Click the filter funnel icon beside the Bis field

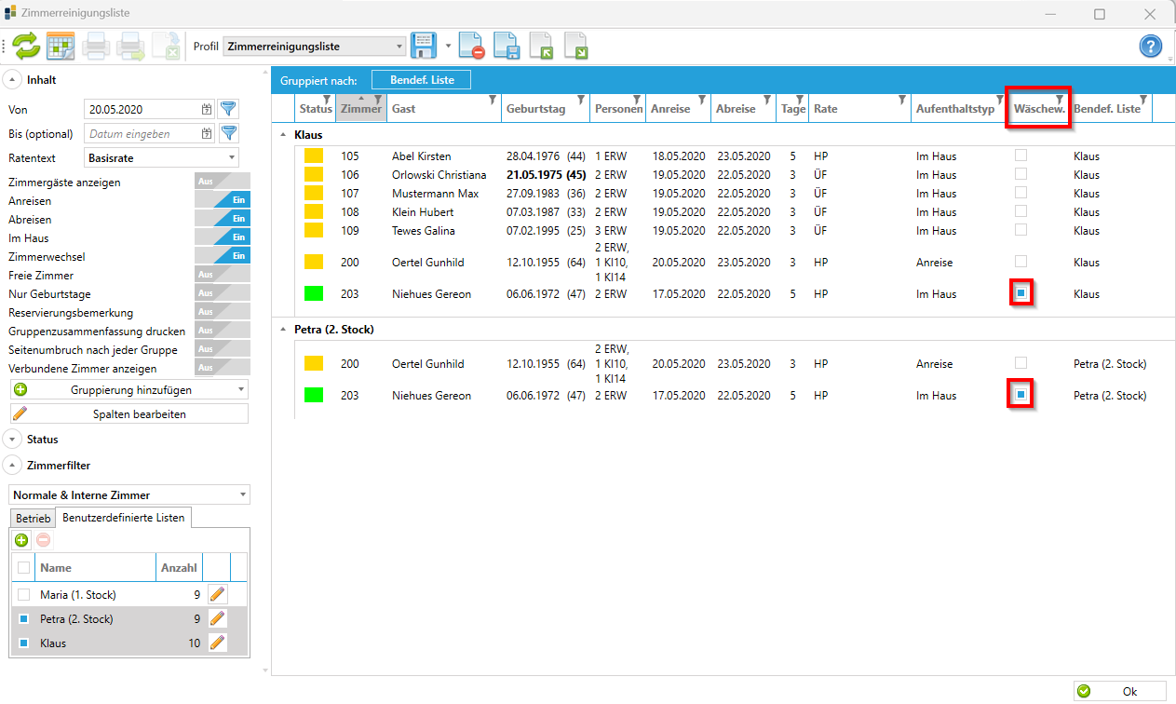[227, 133]
